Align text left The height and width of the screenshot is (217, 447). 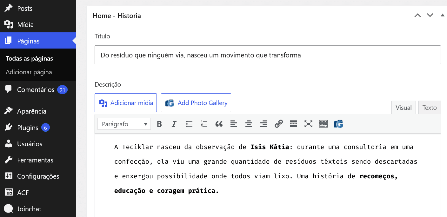234,124
